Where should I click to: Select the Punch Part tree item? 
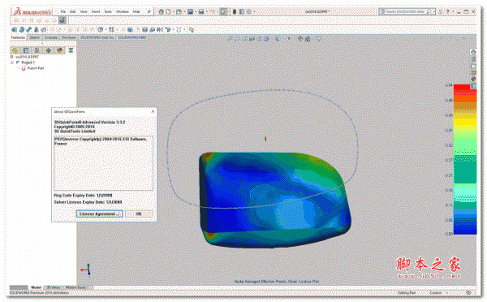tap(36, 68)
